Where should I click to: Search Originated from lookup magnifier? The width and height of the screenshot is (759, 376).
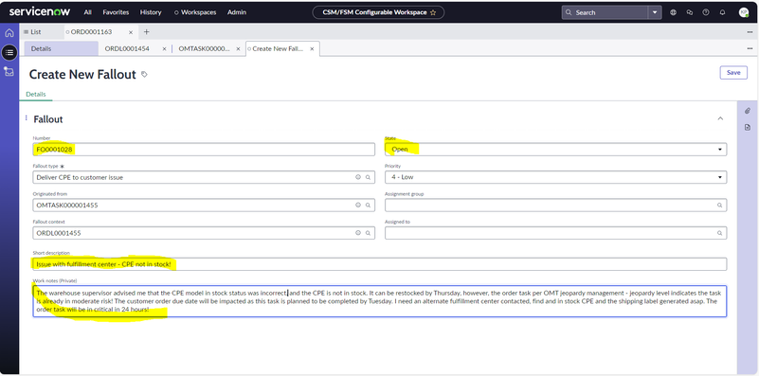pyautogui.click(x=368, y=206)
